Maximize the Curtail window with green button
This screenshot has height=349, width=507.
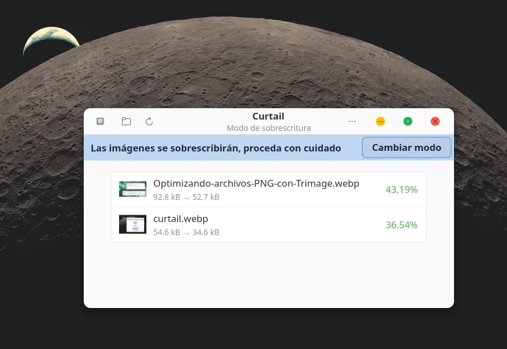tap(408, 121)
